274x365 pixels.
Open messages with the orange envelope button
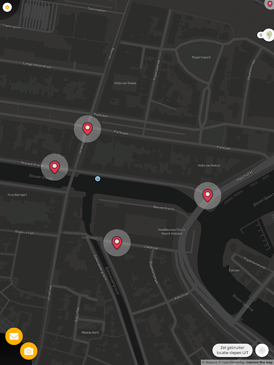tap(14, 336)
